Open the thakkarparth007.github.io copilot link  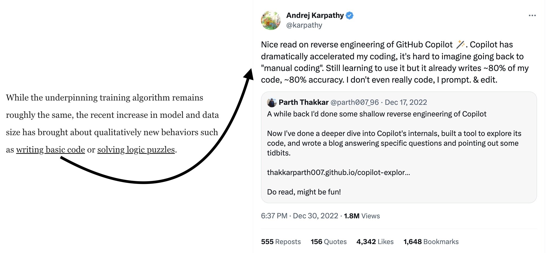[338, 172]
